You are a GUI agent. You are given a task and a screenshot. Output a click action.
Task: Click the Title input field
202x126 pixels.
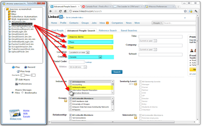pyautogui.click(x=160, y=37)
